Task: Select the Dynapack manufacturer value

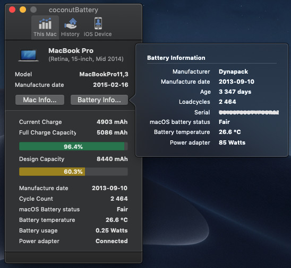Action: (x=233, y=72)
